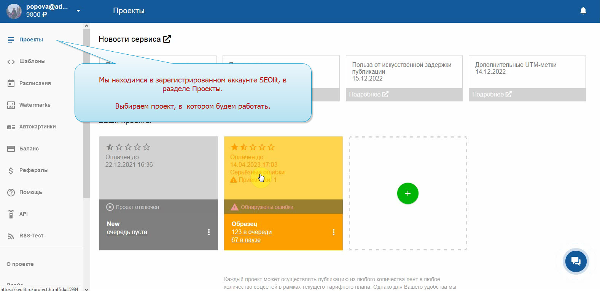Click the Помощь question mark icon
This screenshot has height=291, width=600.
[x=11, y=192]
